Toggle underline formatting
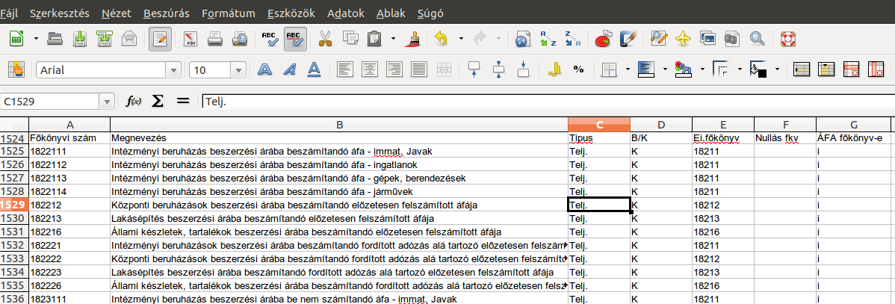 (x=314, y=70)
